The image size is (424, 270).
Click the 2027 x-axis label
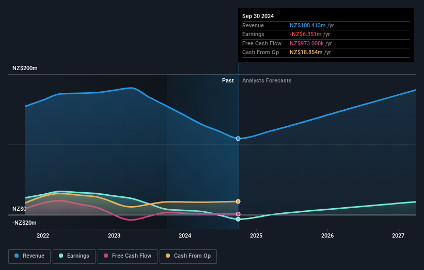click(x=398, y=235)
